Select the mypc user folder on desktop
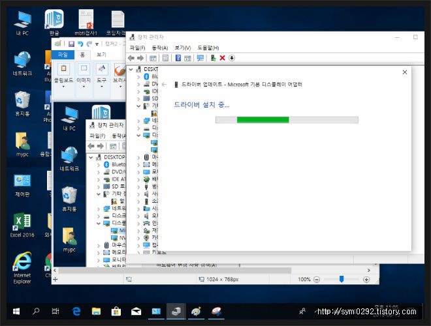Screen dimensions: 431x326 point(22,145)
